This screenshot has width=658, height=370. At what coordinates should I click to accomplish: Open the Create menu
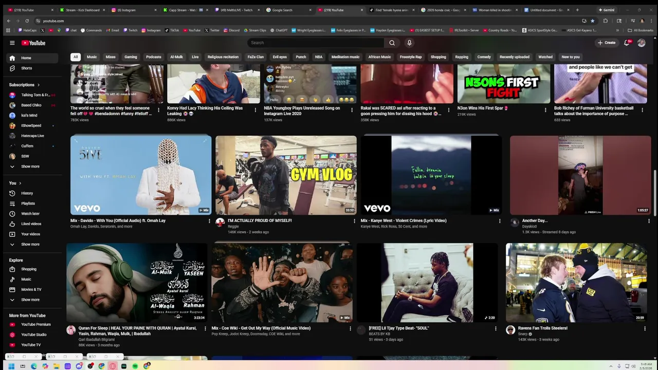coord(607,43)
